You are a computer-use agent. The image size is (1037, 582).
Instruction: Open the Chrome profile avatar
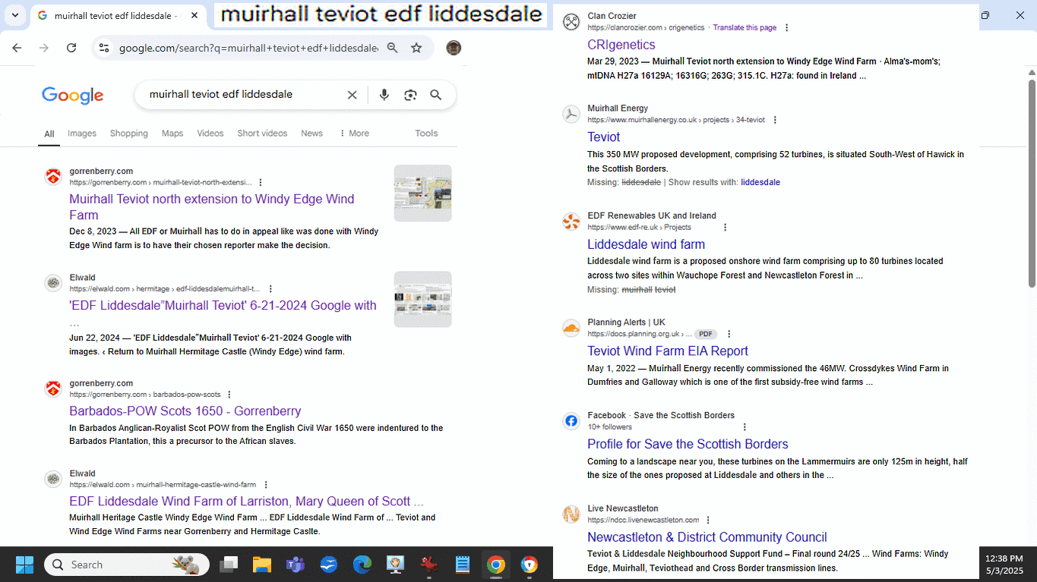[454, 48]
